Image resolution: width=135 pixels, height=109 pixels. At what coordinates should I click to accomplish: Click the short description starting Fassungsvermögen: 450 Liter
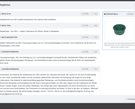[x=48, y=60]
